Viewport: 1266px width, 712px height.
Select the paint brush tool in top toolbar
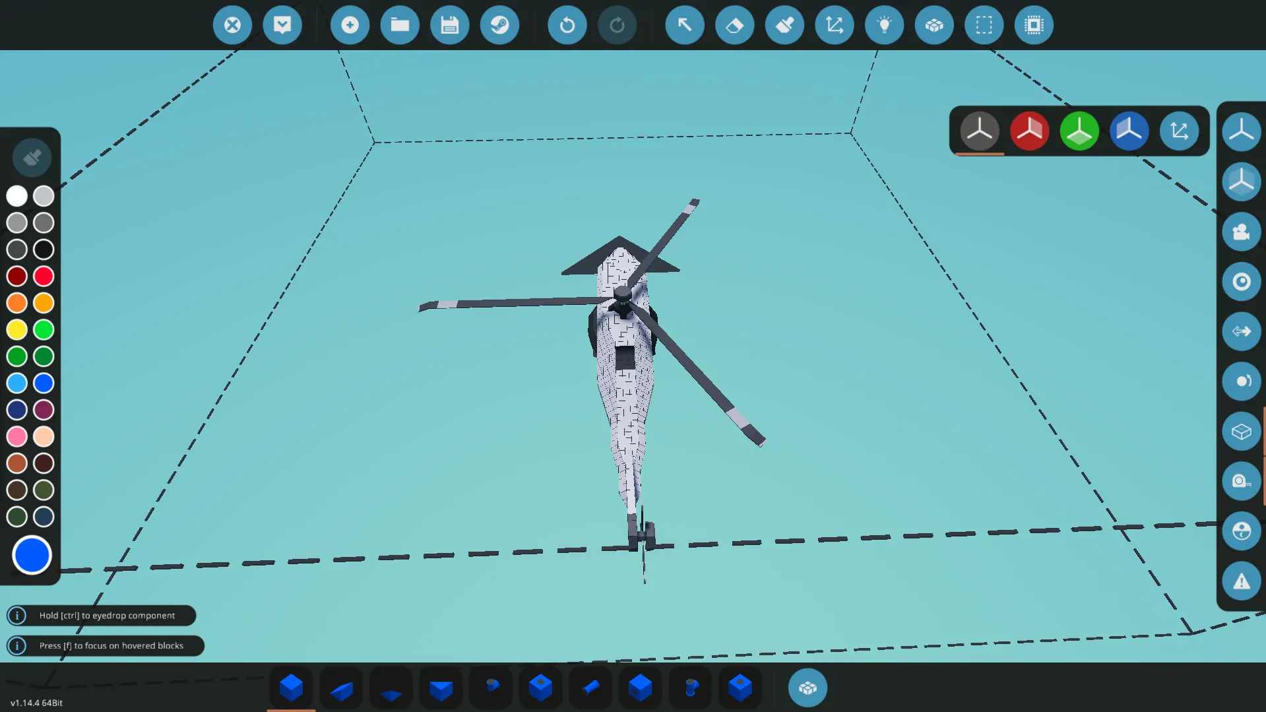coord(784,25)
